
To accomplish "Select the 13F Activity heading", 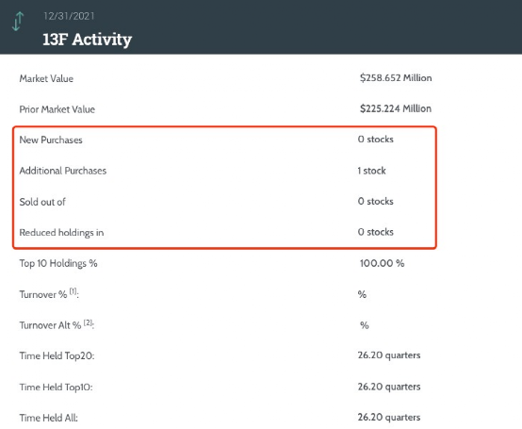I will (x=88, y=40).
